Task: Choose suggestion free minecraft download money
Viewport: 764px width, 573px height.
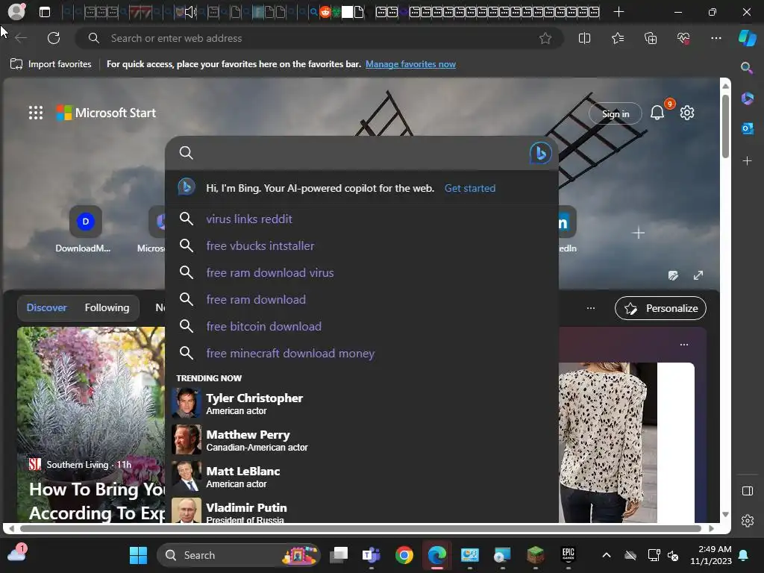Action: coord(362,353)
